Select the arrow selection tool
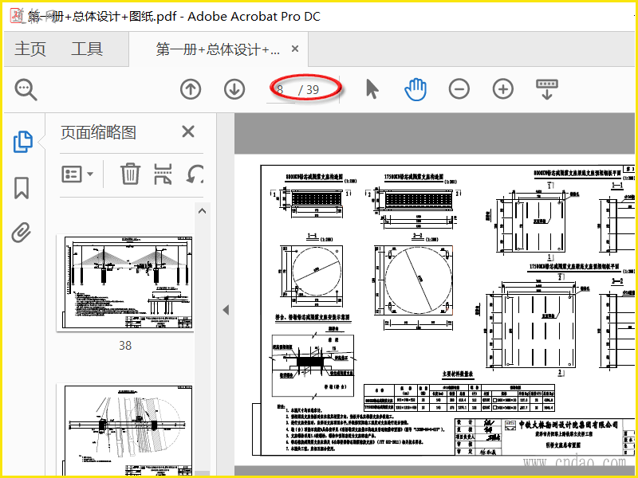The image size is (638, 478). pos(372,89)
